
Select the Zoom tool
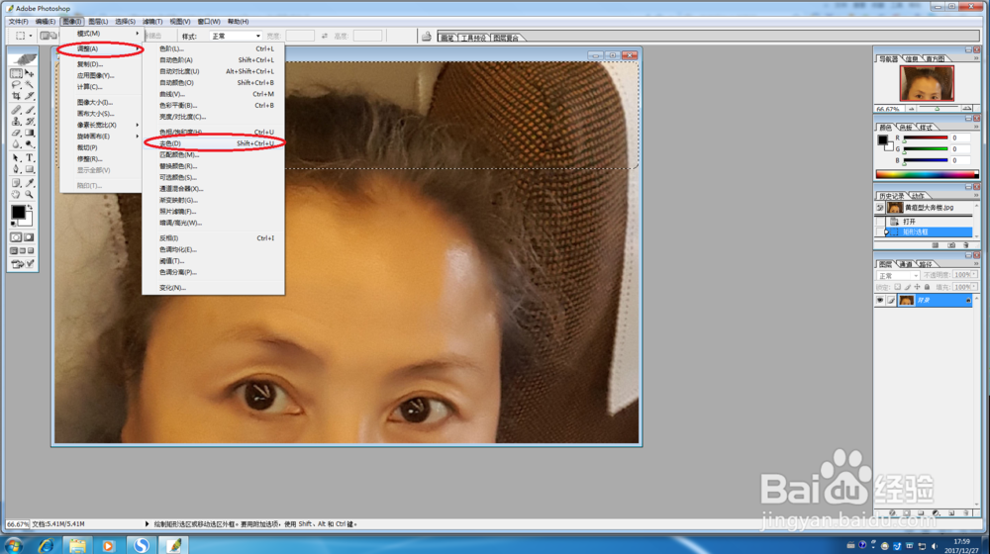(x=29, y=194)
